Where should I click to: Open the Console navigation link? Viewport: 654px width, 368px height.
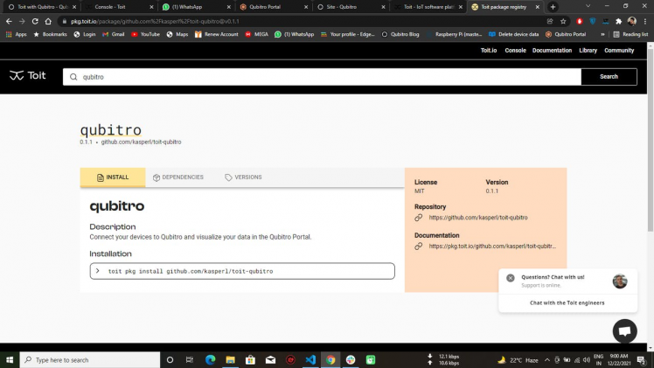tap(515, 51)
